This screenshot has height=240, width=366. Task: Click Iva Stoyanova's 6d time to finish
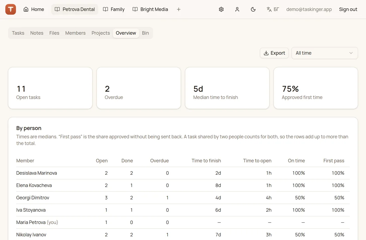coord(218,210)
